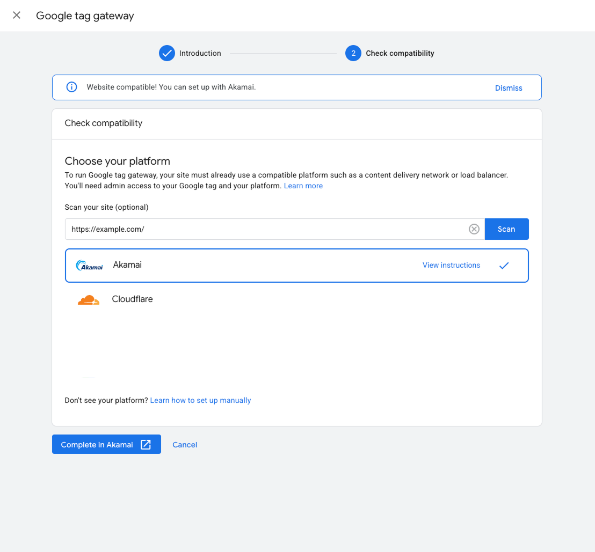Click the info icon in the banner
This screenshot has width=595, height=552.
click(x=71, y=87)
